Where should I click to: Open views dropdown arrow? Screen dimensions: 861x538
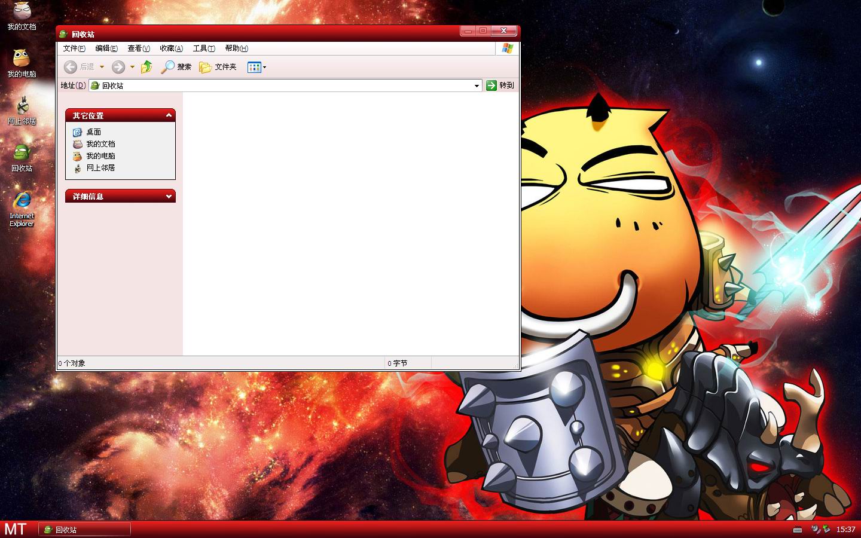tap(264, 67)
